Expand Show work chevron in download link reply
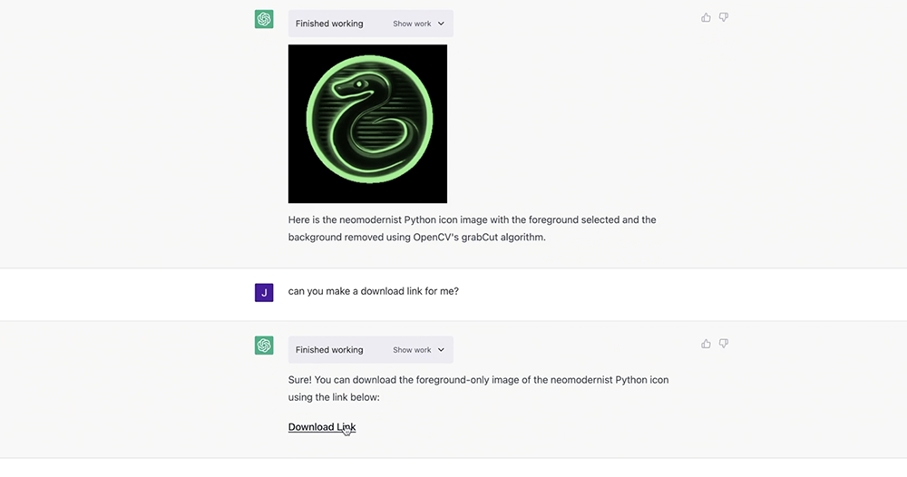The image size is (907, 477). pos(442,350)
